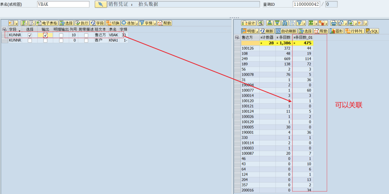
Task: Click the 自动刷新 auto refresh button
Action: pyautogui.click(x=286, y=31)
